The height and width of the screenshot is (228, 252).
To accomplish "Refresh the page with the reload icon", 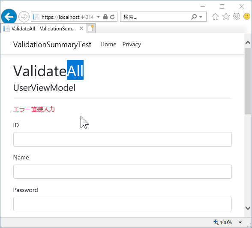I will [x=112, y=17].
